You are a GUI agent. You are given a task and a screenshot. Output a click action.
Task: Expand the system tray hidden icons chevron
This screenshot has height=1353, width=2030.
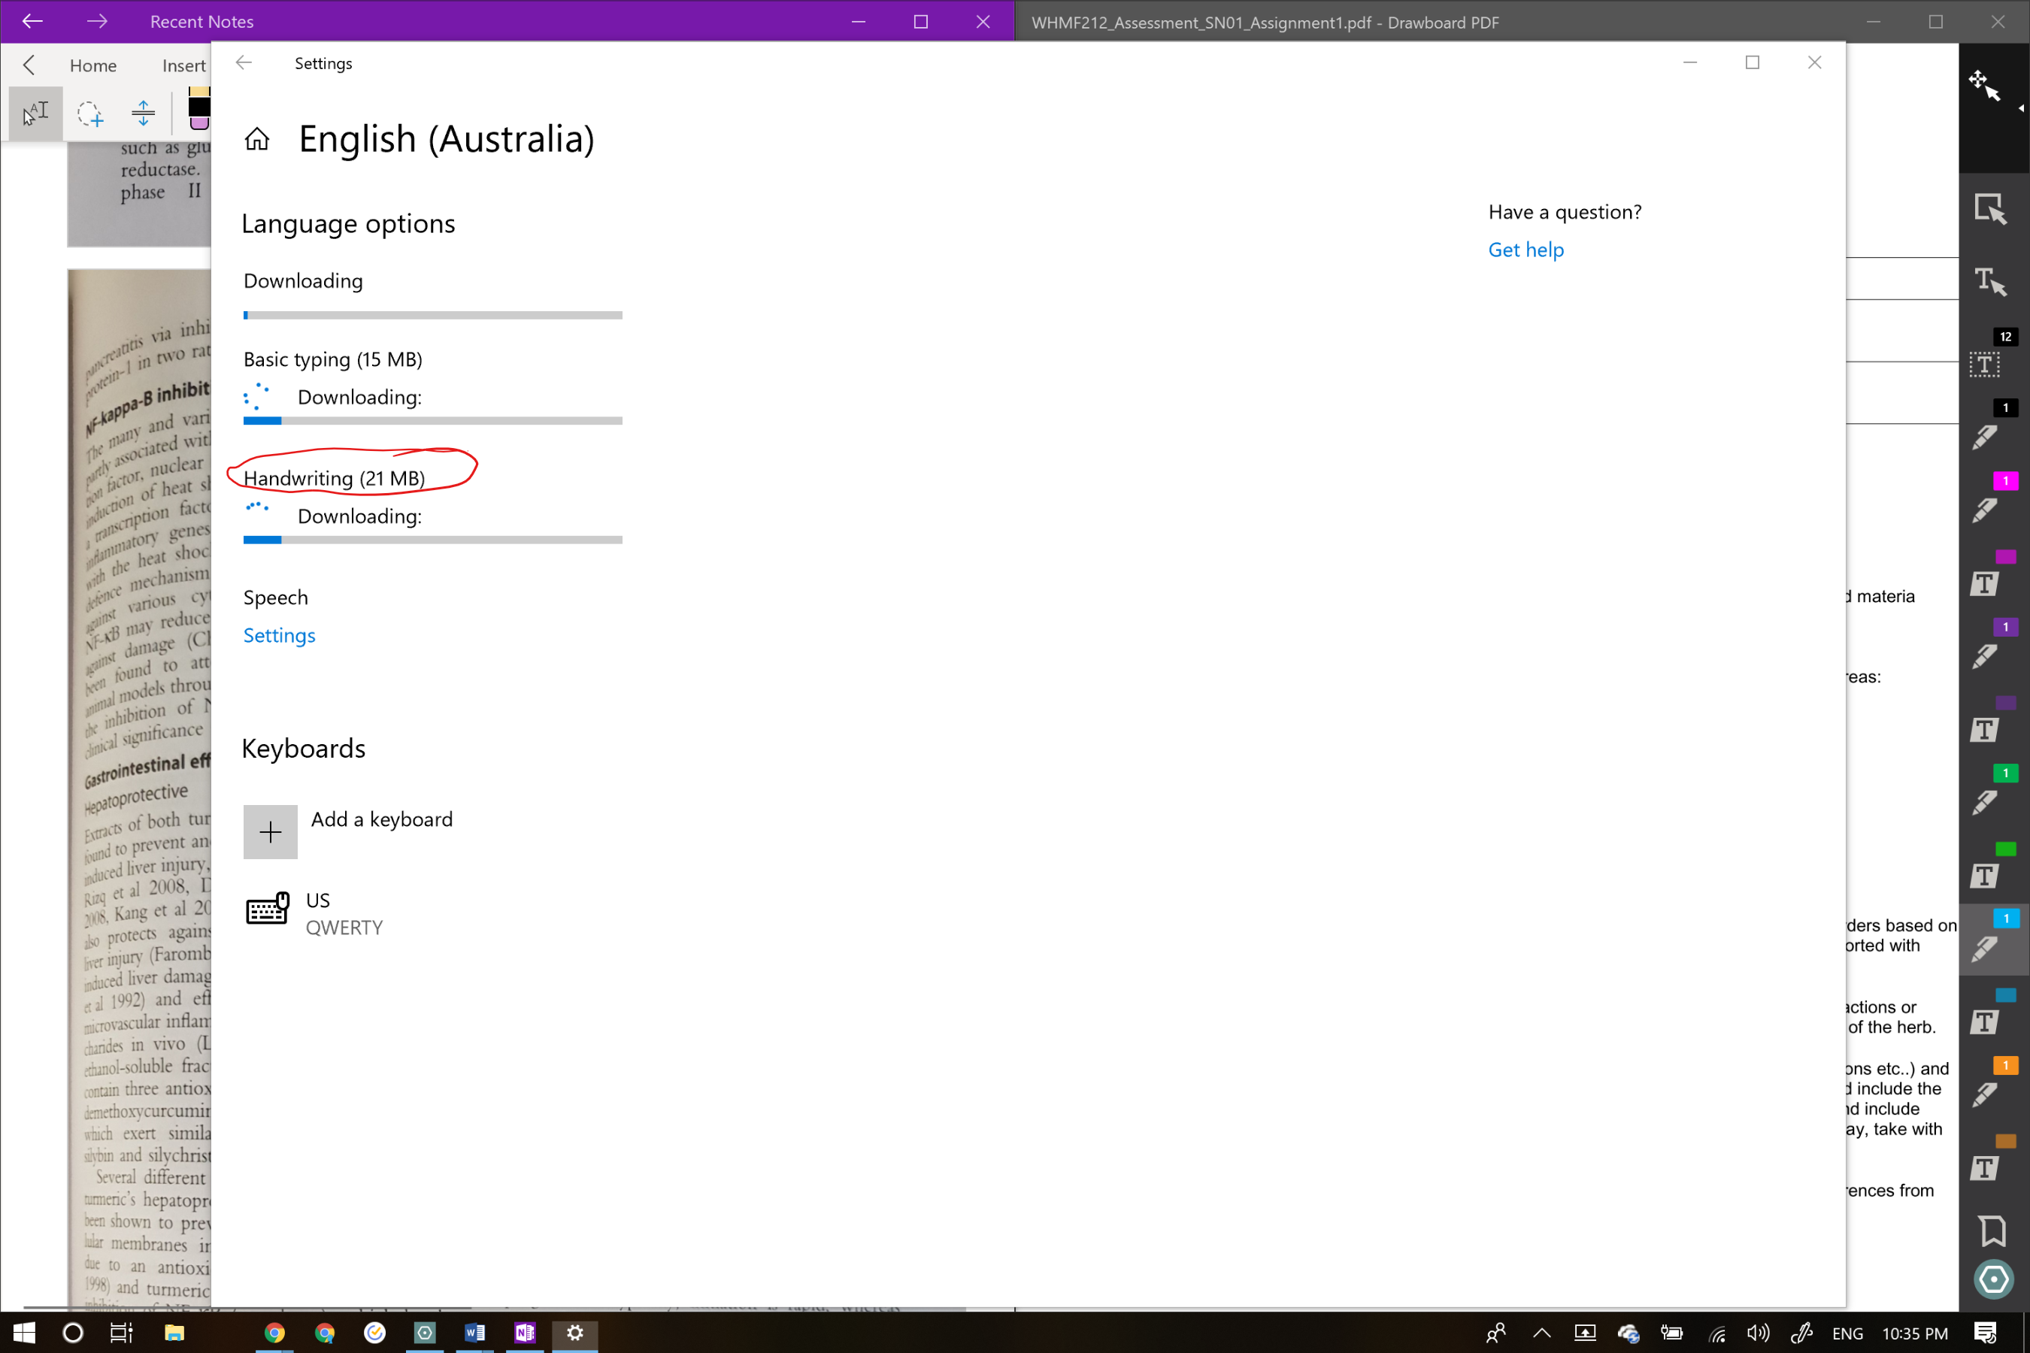coord(1541,1333)
